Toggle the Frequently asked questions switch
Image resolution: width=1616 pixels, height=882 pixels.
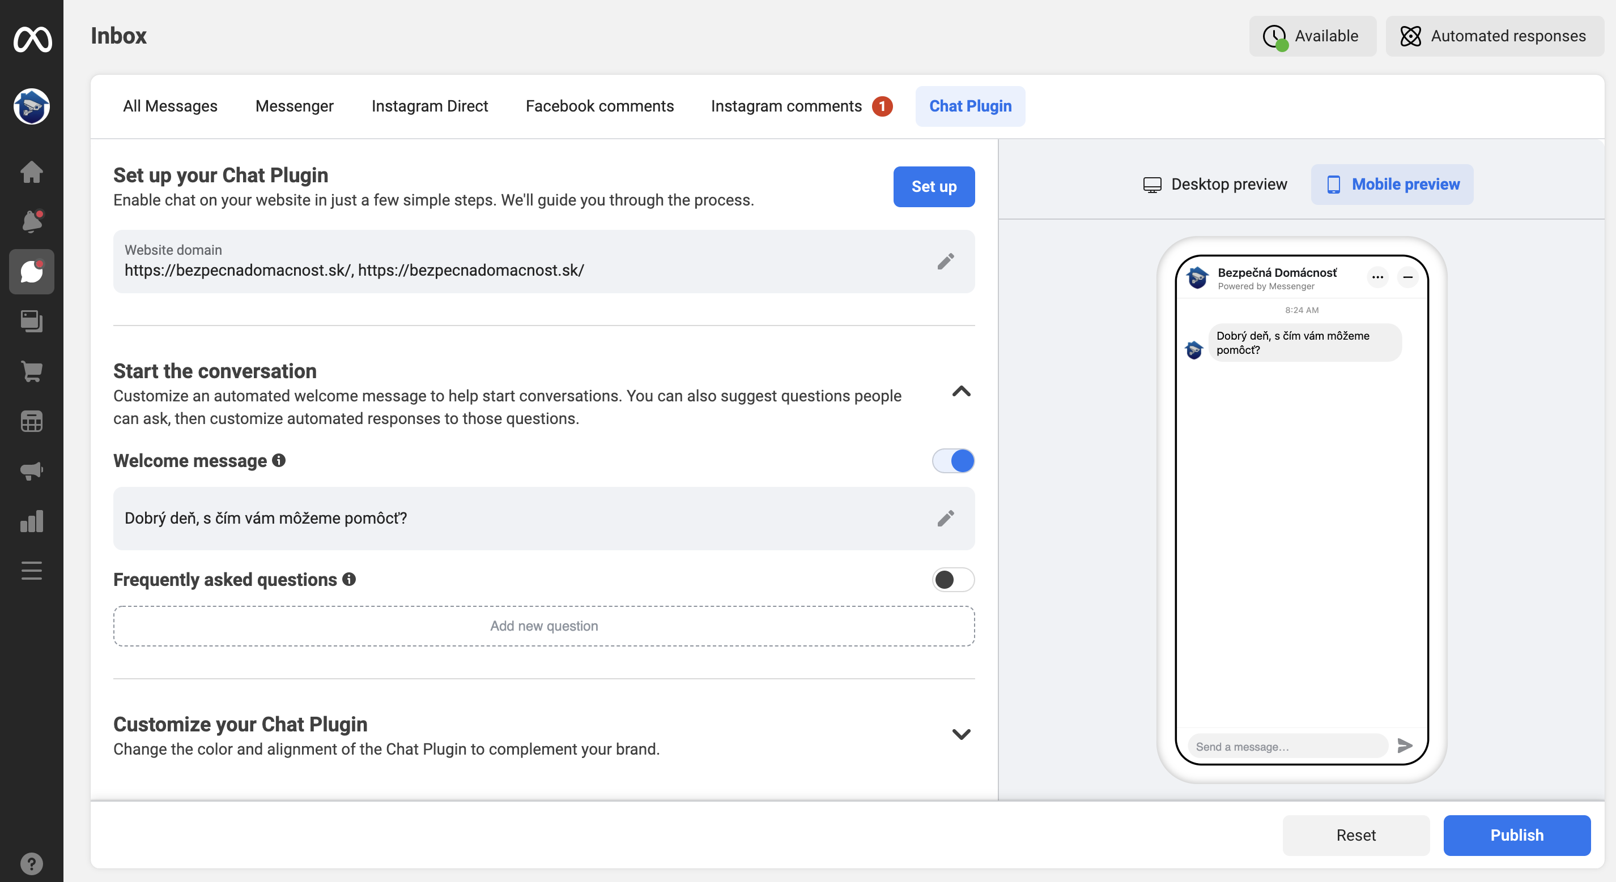coord(954,580)
